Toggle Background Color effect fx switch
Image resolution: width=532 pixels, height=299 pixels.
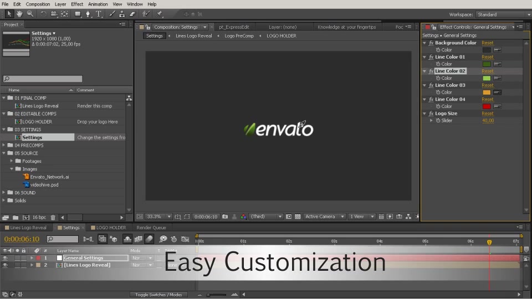[431, 43]
